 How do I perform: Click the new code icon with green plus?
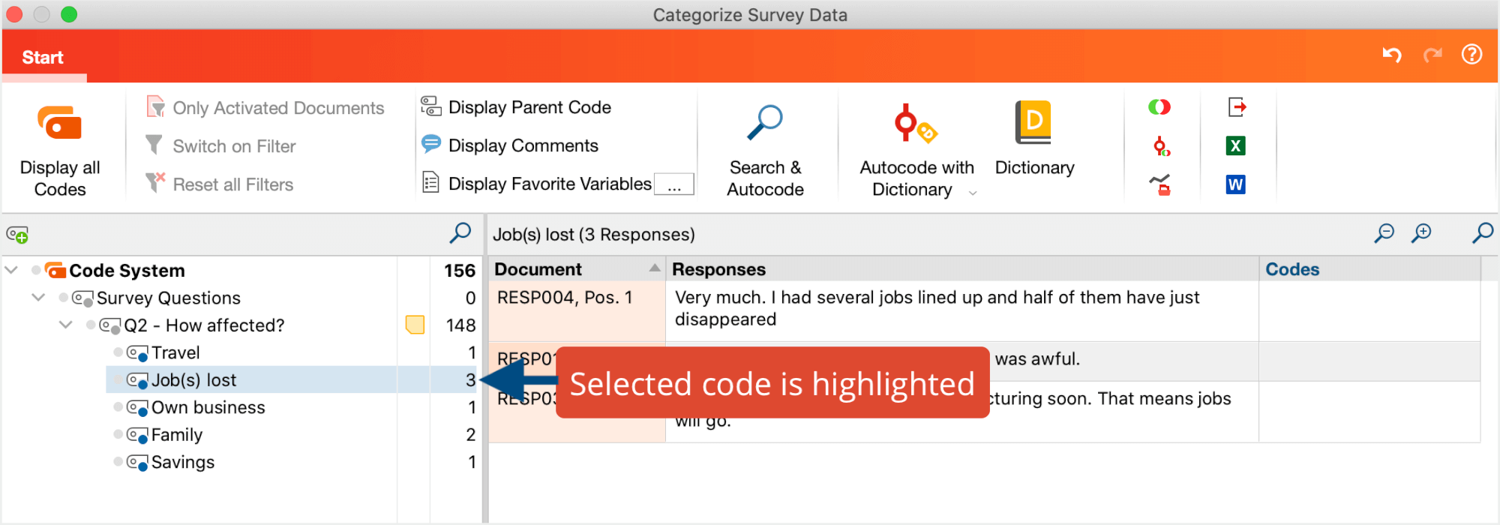[x=17, y=235]
